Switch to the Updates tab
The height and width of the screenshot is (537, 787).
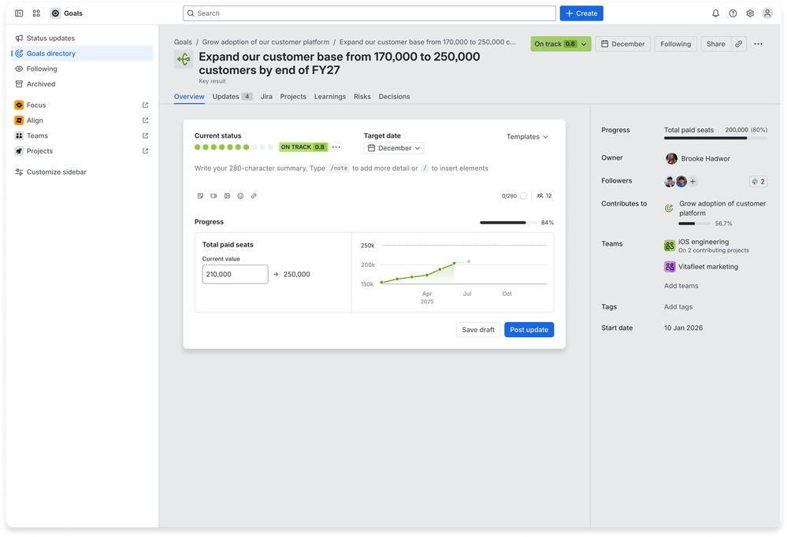pyautogui.click(x=232, y=97)
